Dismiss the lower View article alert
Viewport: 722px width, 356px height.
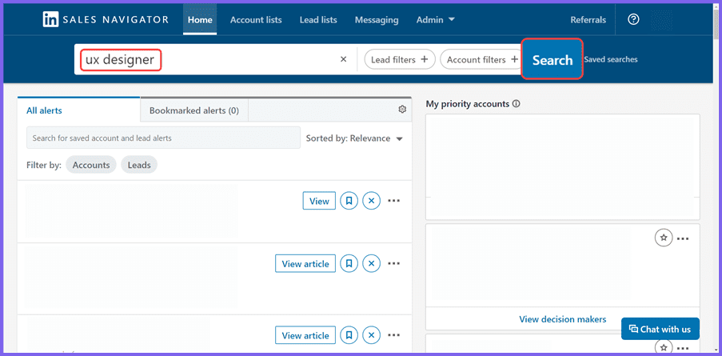[x=372, y=335]
